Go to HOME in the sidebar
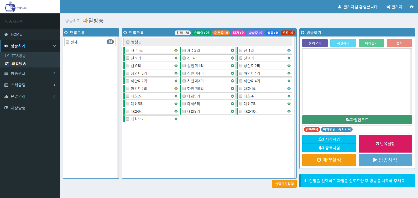Viewport: 418px width, 198px height. pyautogui.click(x=16, y=34)
